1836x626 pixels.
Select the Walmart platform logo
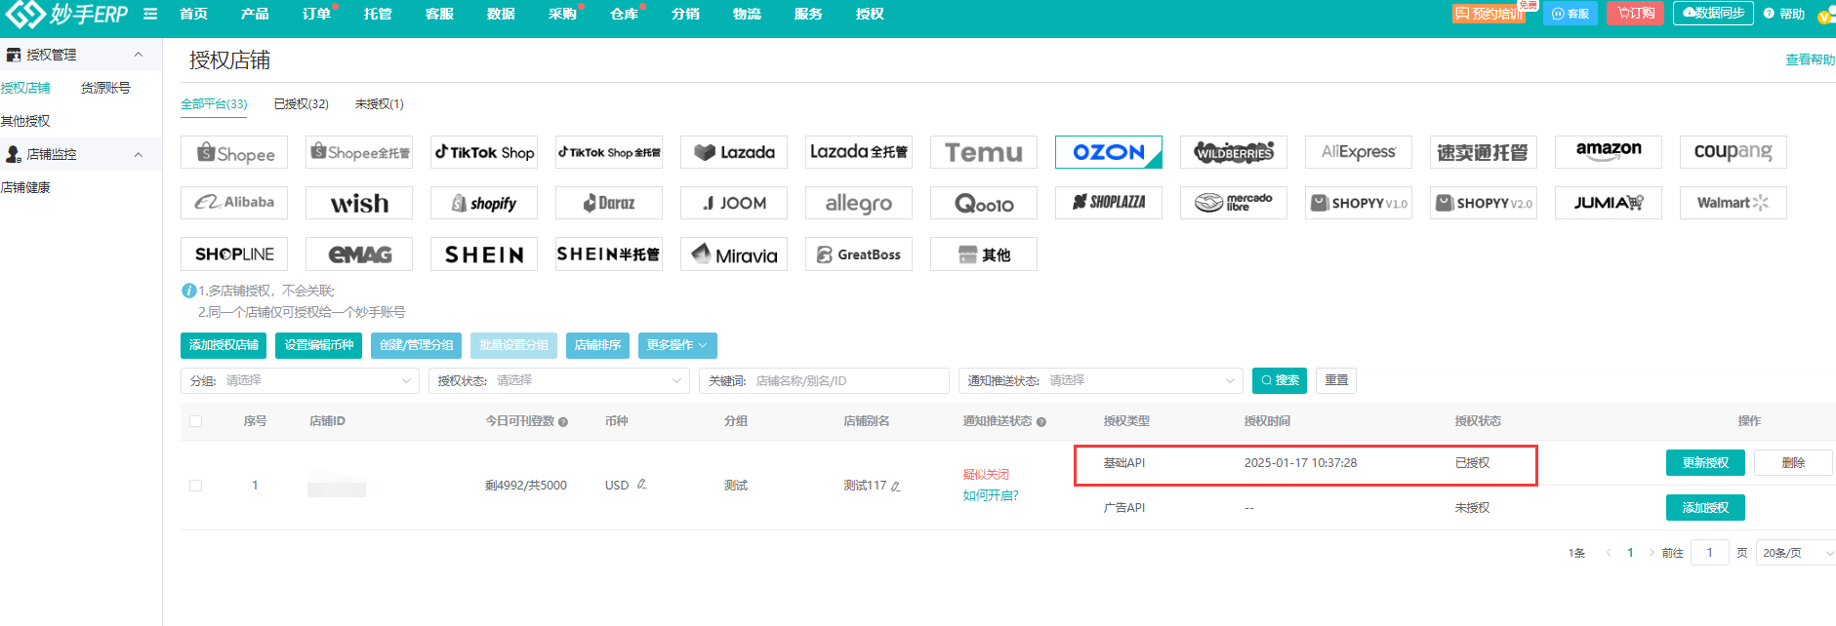coord(1733,203)
